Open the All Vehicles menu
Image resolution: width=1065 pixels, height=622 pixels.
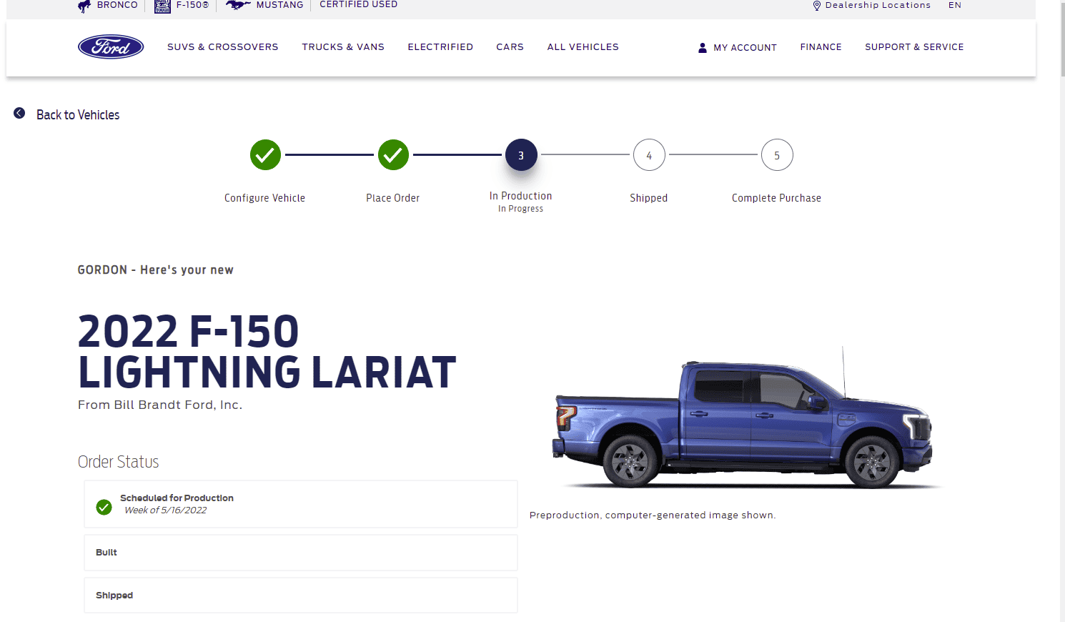[x=583, y=46]
